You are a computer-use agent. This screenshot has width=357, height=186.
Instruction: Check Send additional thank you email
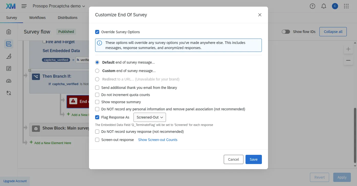97,88
